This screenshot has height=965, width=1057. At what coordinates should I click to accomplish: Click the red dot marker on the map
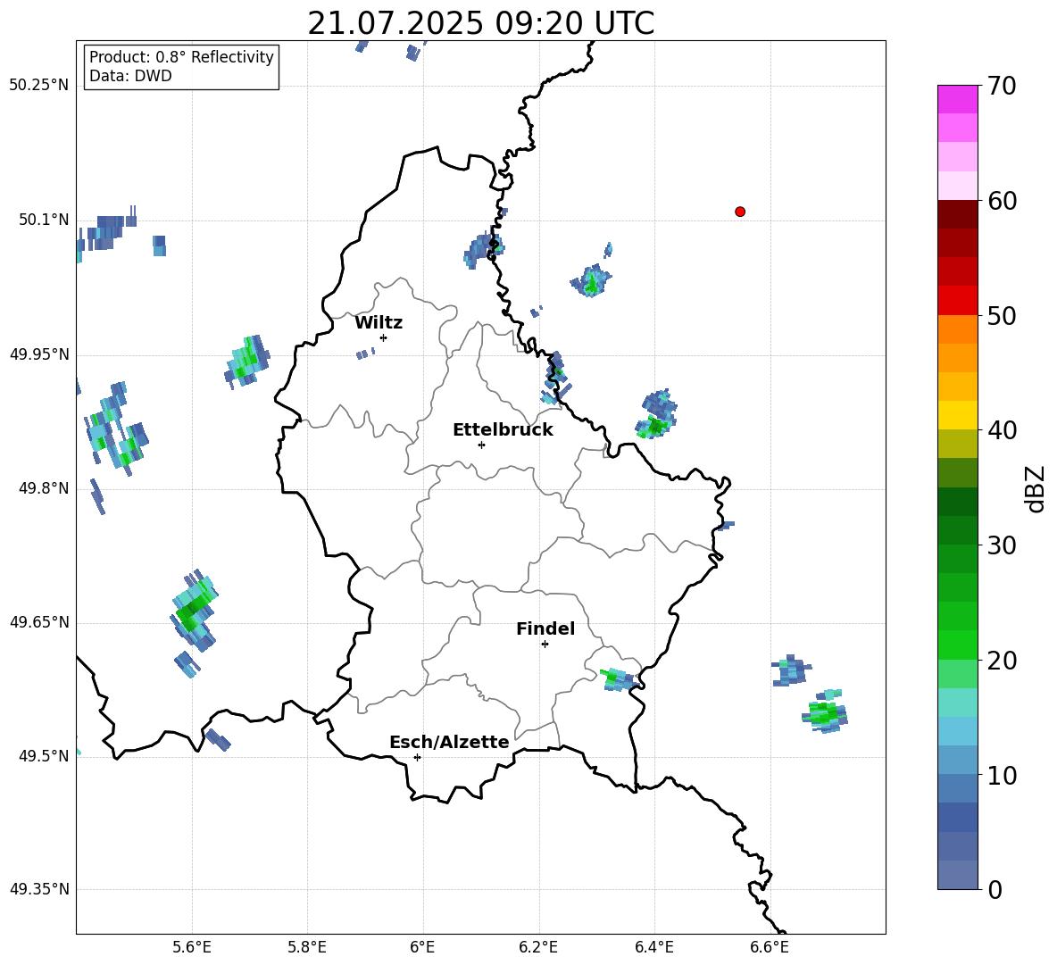740,212
